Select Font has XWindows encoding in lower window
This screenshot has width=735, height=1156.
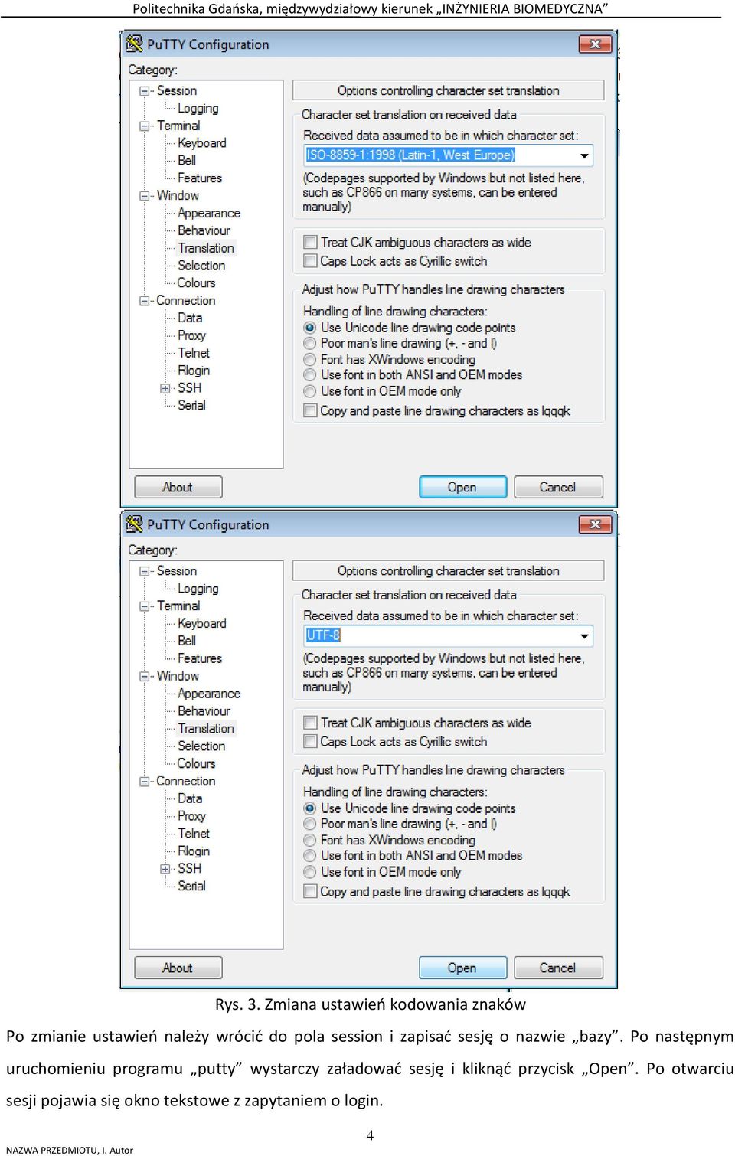tap(310, 840)
